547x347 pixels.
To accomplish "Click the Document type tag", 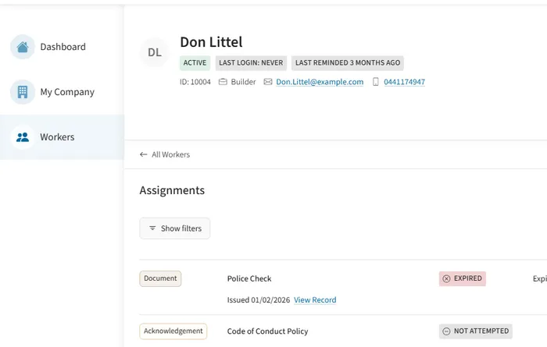I will (x=160, y=278).
